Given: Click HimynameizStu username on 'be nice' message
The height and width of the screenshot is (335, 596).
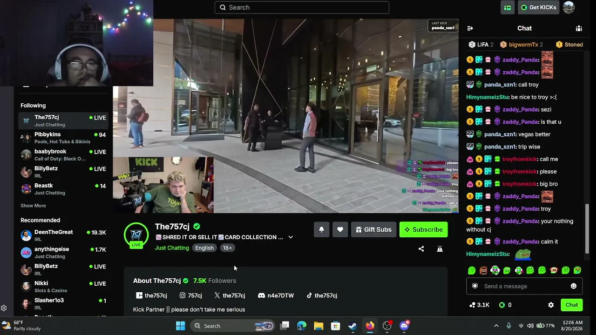Looking at the screenshot, I should (488, 97).
